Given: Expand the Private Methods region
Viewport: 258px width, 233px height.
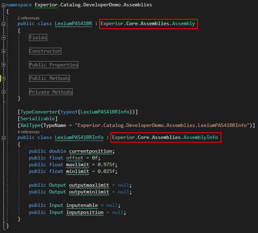Looking at the screenshot, I should [x=3, y=92].
